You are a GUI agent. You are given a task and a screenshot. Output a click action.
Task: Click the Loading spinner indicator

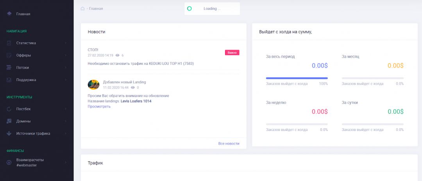click(189, 9)
